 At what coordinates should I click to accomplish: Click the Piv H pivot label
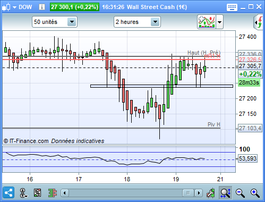pyautogui.click(x=214, y=124)
